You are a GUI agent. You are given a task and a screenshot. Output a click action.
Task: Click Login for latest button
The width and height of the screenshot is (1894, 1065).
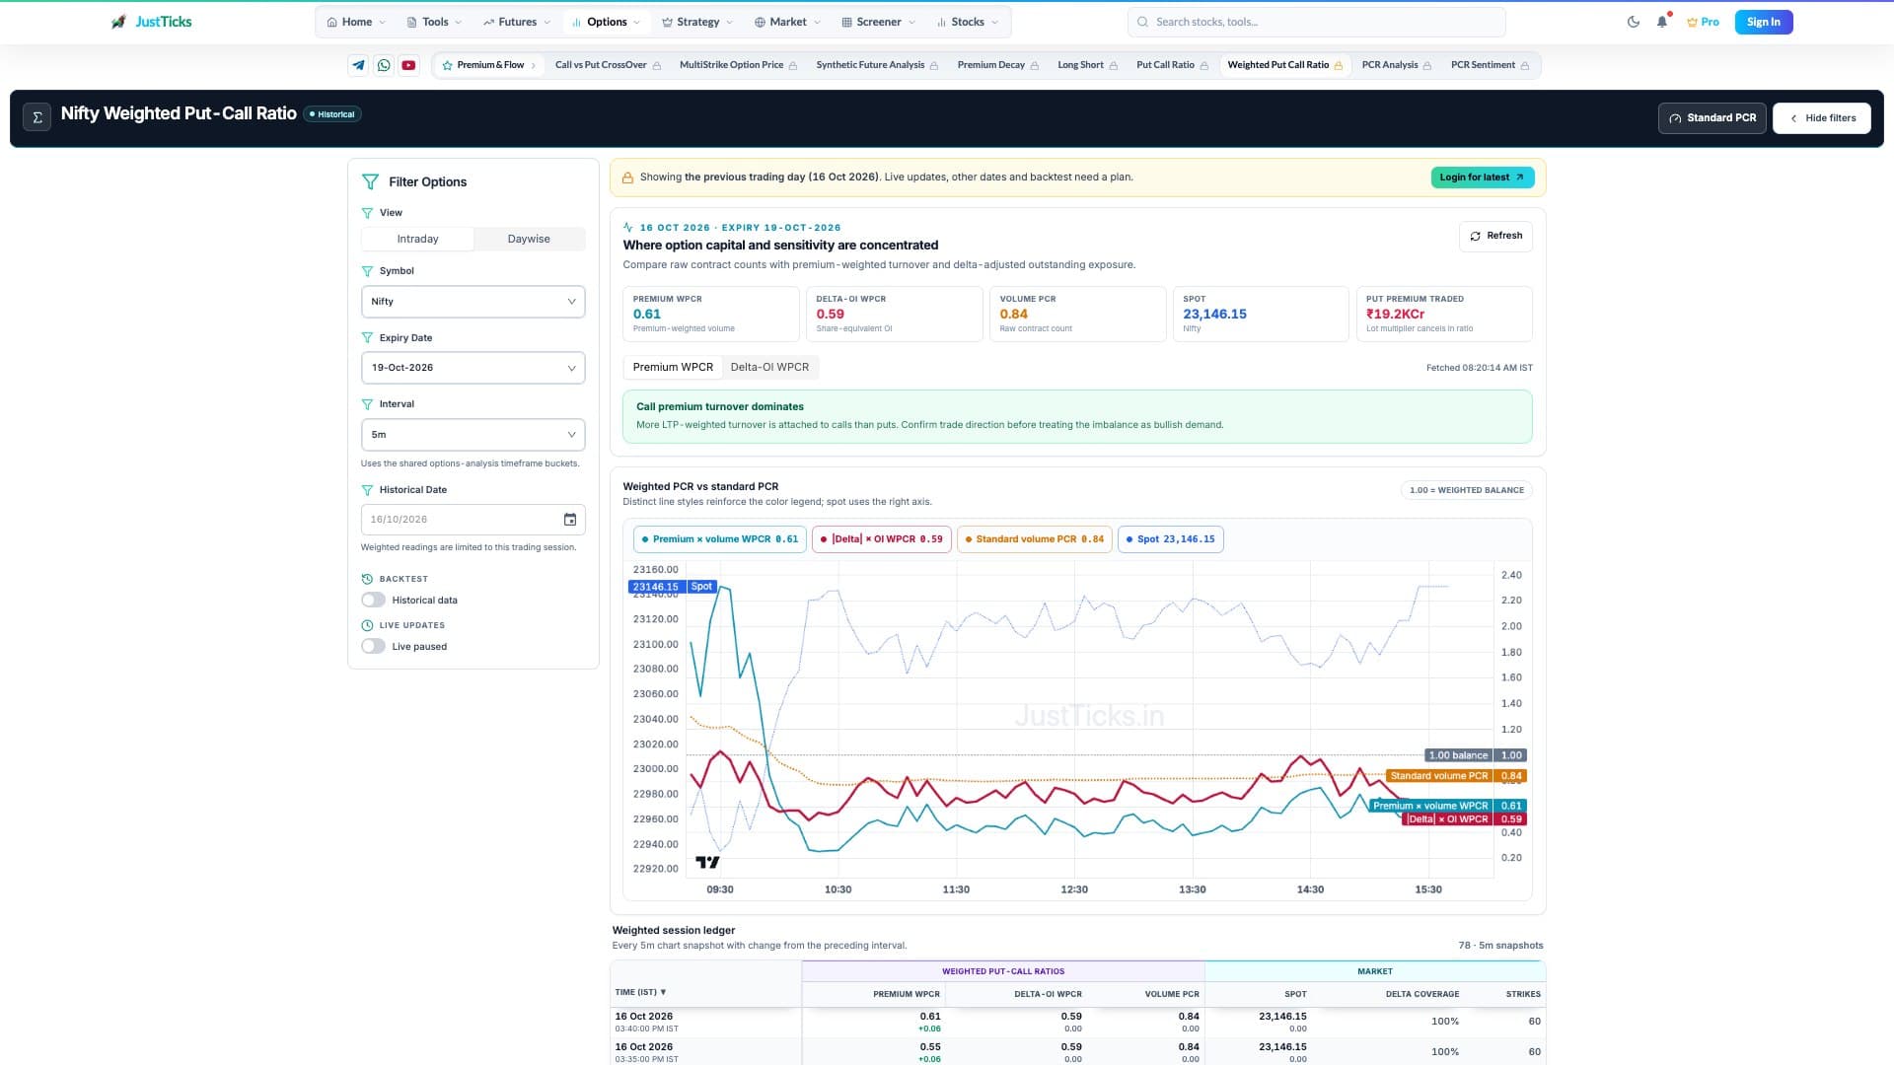pos(1482,177)
